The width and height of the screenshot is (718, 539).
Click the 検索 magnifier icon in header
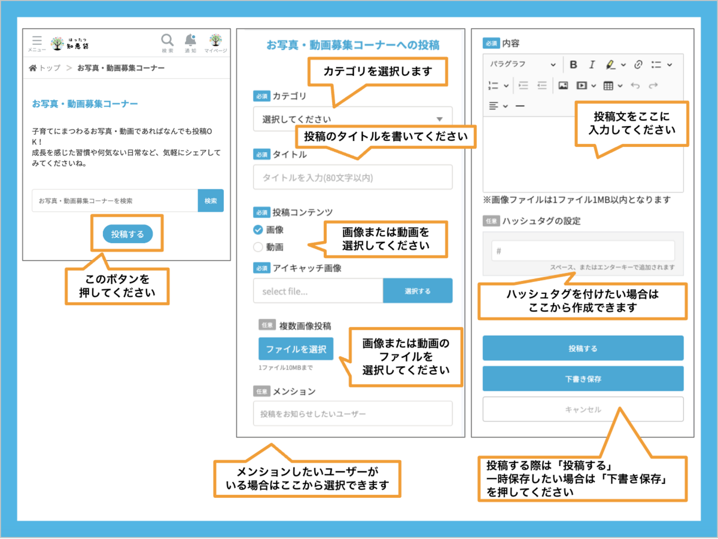pos(168,41)
